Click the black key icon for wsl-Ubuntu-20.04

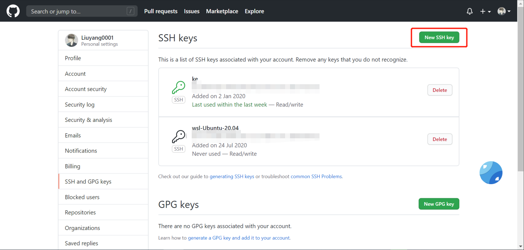[179, 136]
